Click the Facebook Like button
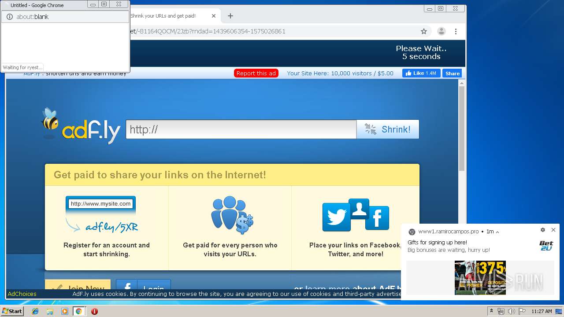This screenshot has height=317, width=564. pyautogui.click(x=421, y=73)
